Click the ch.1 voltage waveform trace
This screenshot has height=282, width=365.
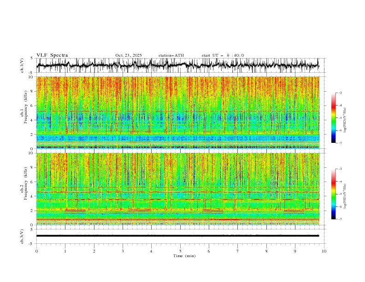coord(177,65)
